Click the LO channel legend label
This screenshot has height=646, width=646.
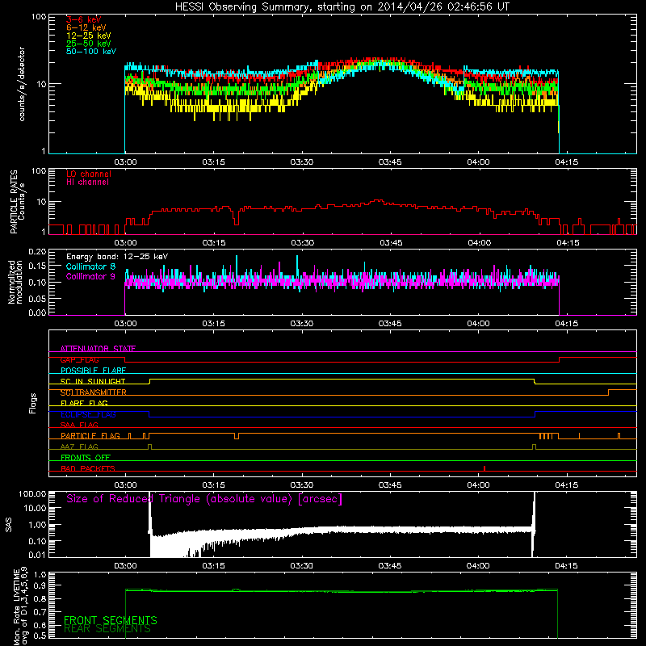click(89, 174)
